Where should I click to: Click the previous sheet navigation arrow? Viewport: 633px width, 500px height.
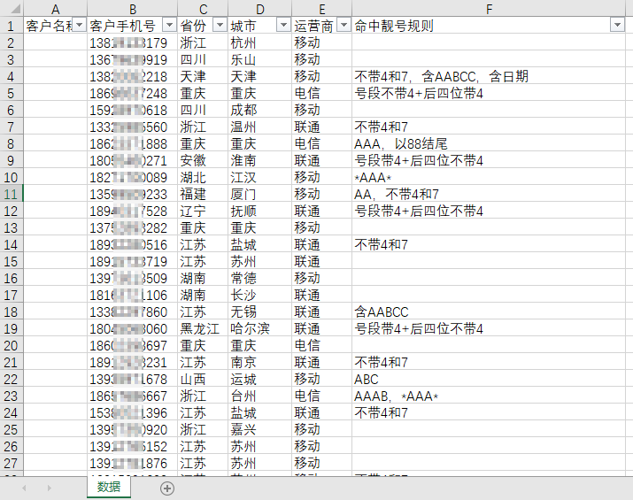pos(24,488)
